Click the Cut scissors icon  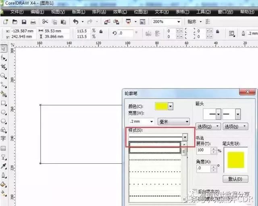(45, 21)
